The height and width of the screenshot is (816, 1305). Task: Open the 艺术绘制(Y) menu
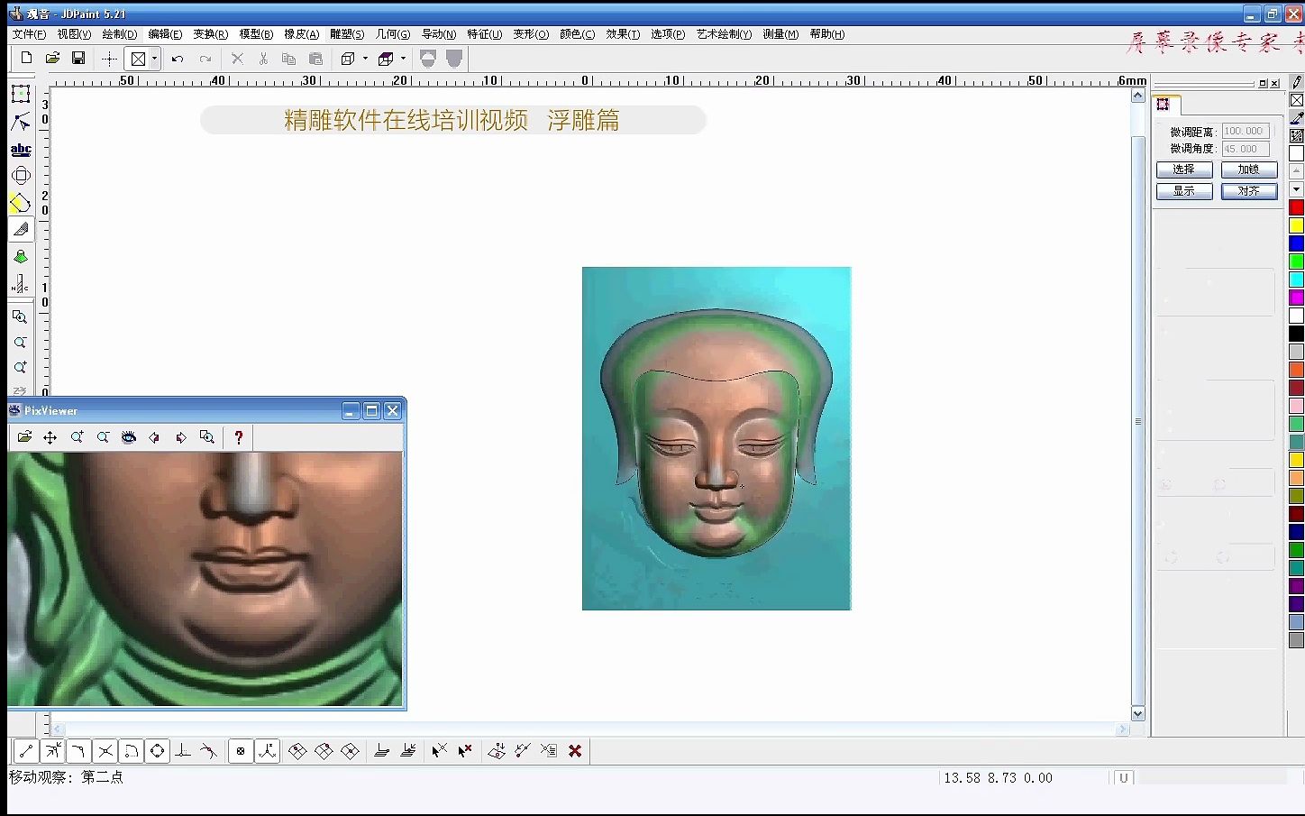pyautogui.click(x=724, y=34)
